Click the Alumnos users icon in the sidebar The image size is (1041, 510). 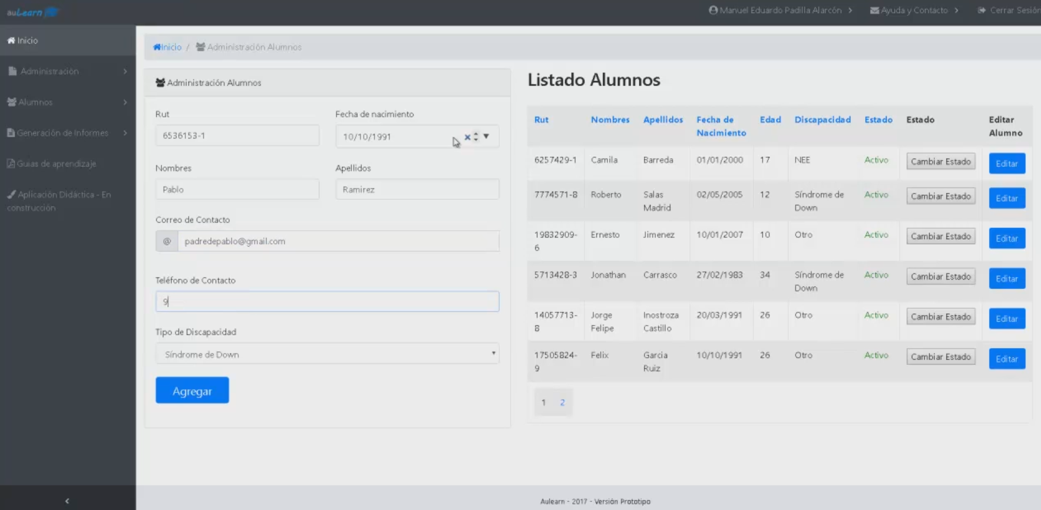pyautogui.click(x=11, y=101)
